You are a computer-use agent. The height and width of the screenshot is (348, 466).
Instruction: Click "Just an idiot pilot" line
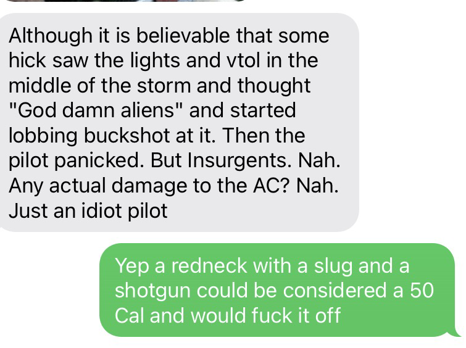coord(88,210)
